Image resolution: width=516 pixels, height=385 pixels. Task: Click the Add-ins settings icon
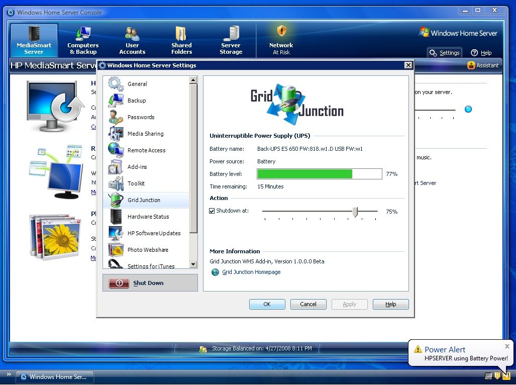coord(116,166)
